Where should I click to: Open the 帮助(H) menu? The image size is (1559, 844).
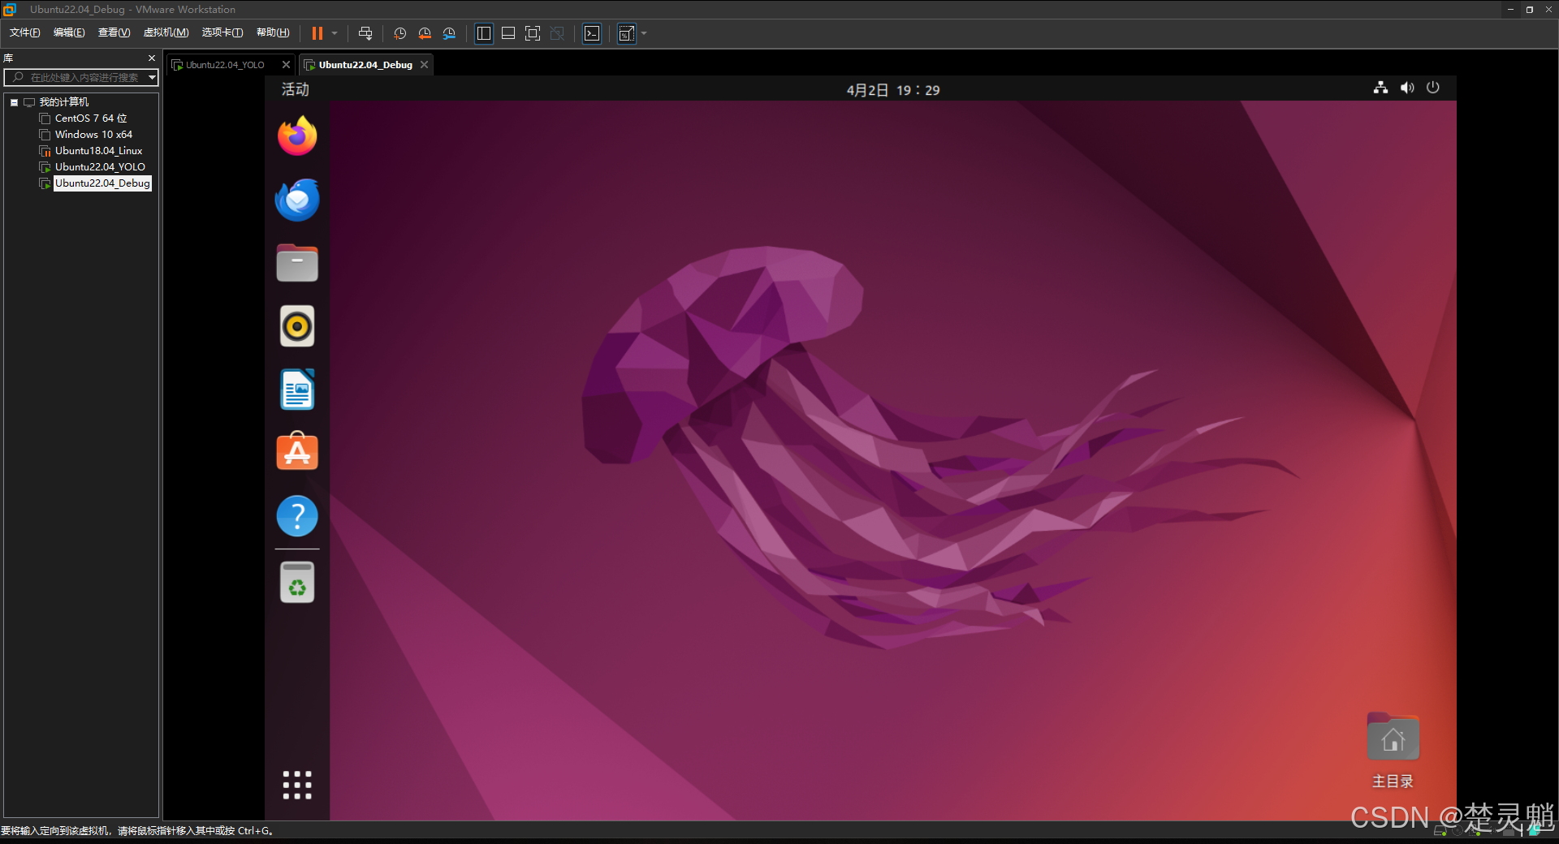point(273,32)
